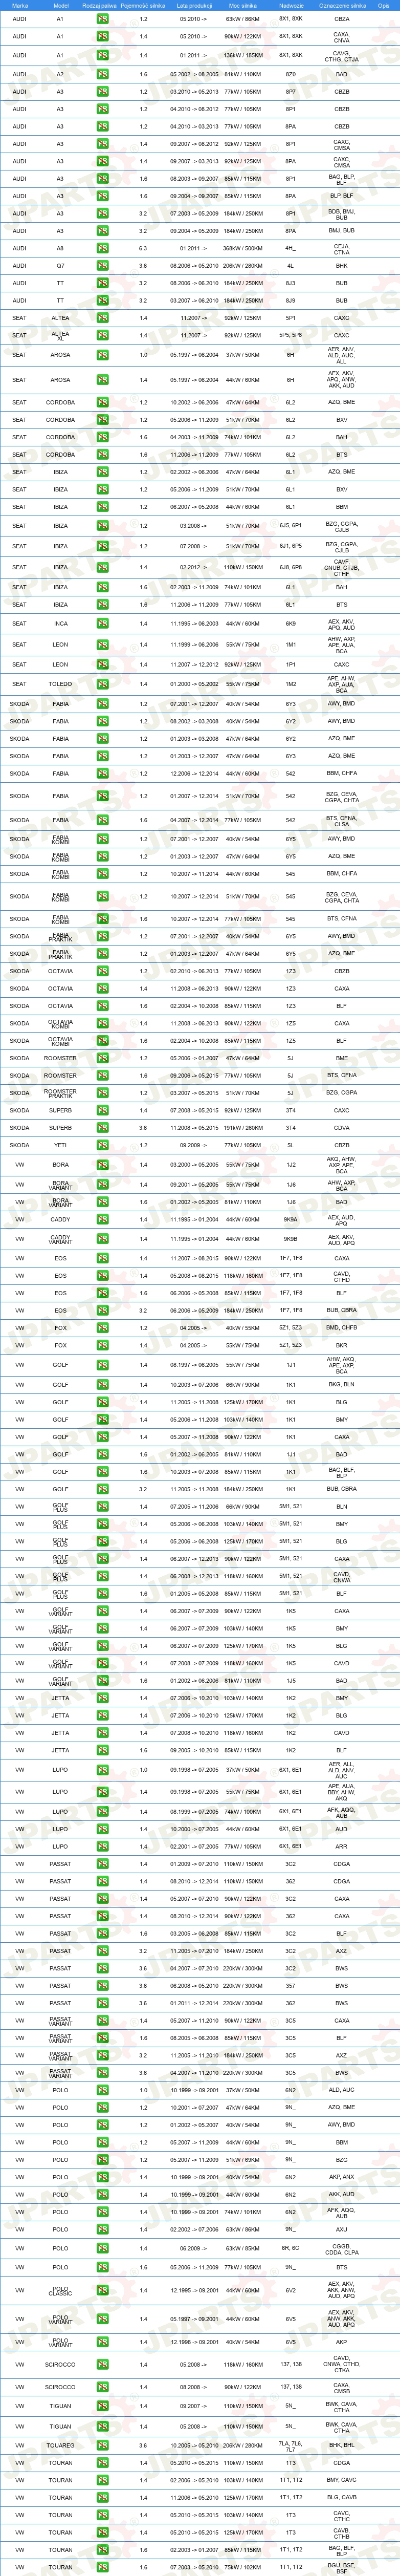Select body code 9K9A in the Caddy row
This screenshot has height=2576, width=400.
(x=291, y=1219)
